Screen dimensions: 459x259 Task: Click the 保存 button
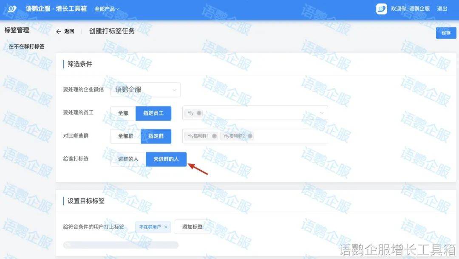point(446,33)
